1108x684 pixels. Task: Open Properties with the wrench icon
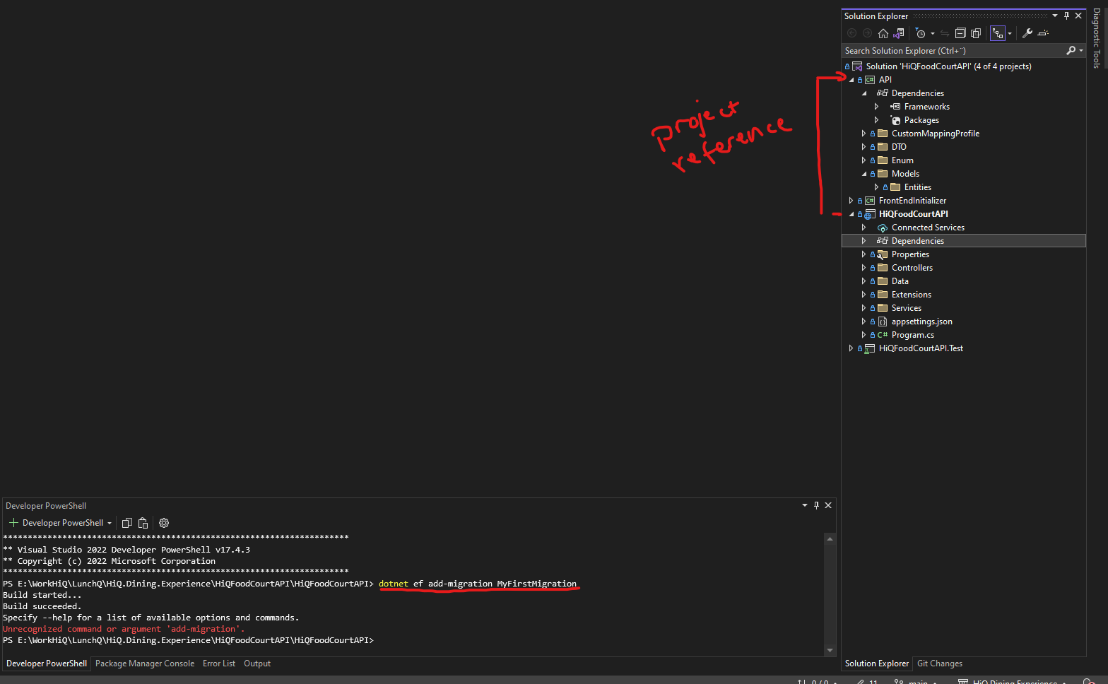[x=1027, y=33]
